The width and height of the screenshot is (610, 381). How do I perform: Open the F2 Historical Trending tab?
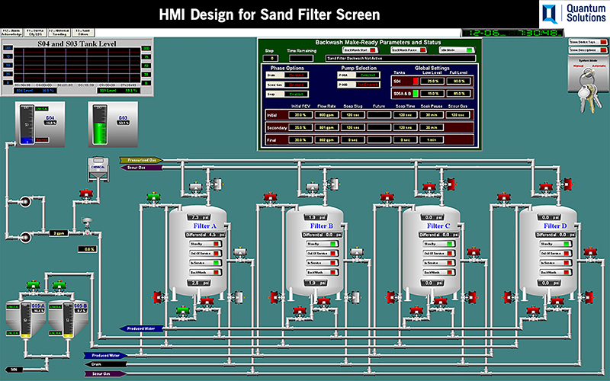58,31
